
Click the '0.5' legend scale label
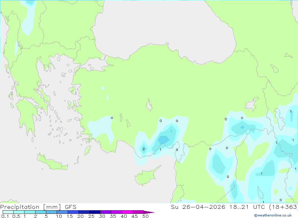point(16,216)
